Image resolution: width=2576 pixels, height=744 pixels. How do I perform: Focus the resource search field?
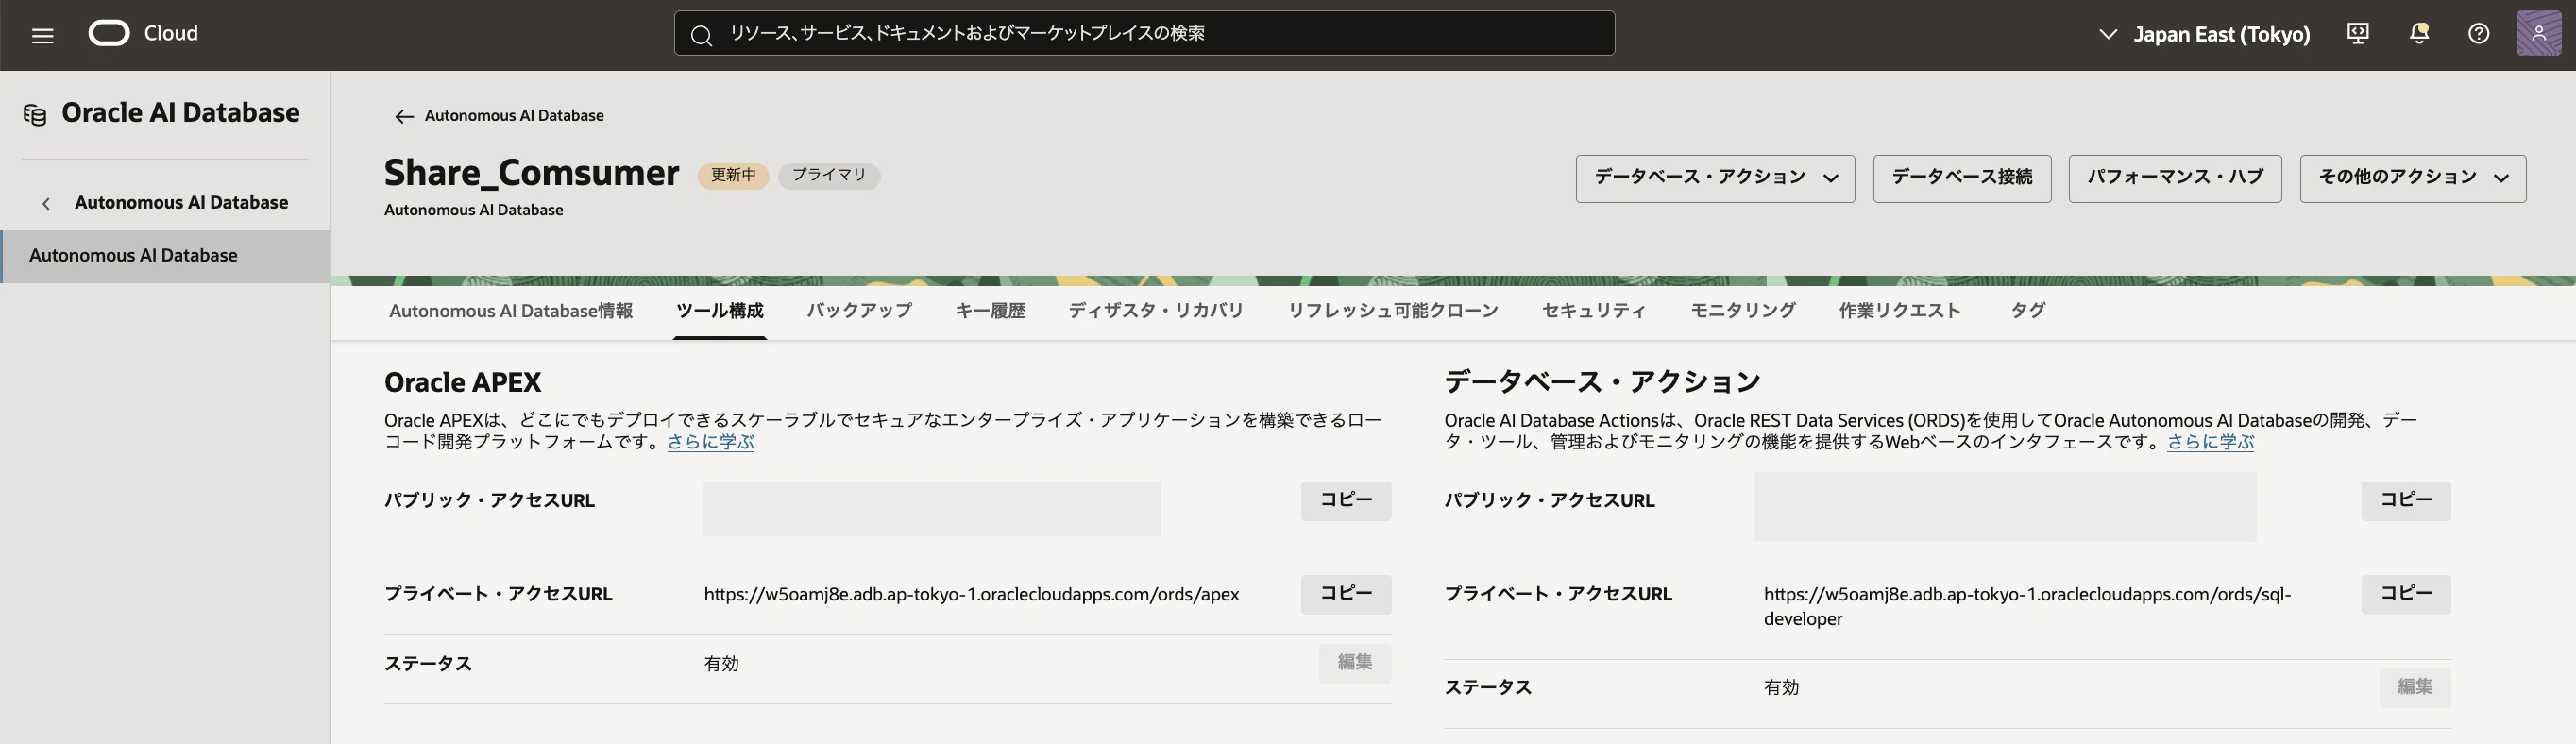(x=1144, y=33)
